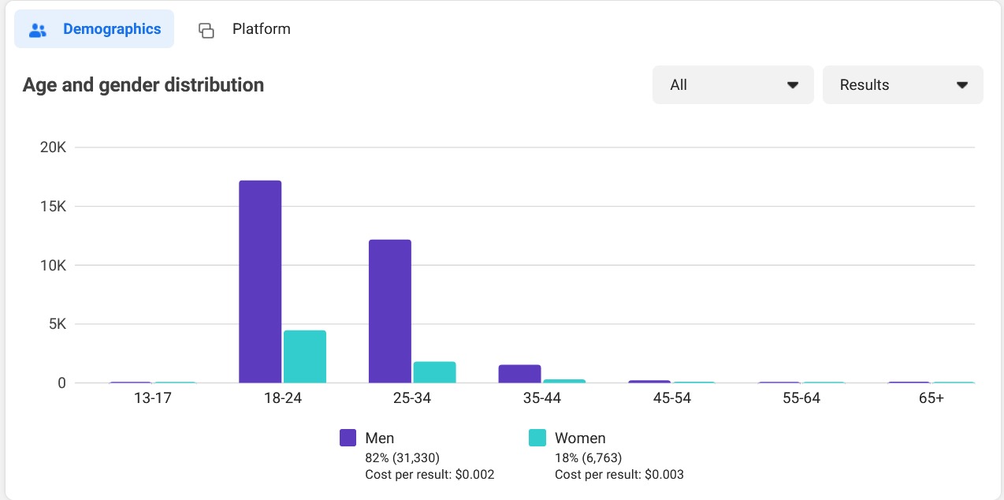Click the Women bar for 18-24
This screenshot has width=1004, height=500.
coord(305,356)
